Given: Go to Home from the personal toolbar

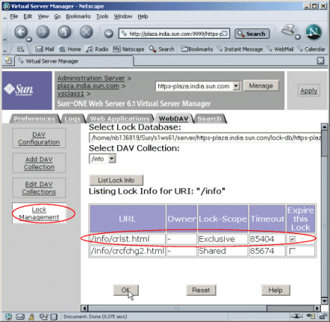Looking at the screenshot, I should click(70, 49).
